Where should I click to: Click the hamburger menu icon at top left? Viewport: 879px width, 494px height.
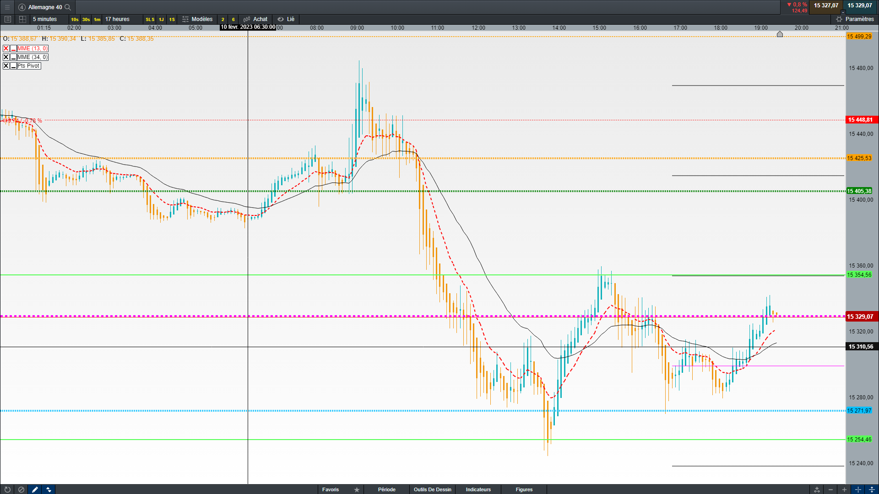click(7, 7)
